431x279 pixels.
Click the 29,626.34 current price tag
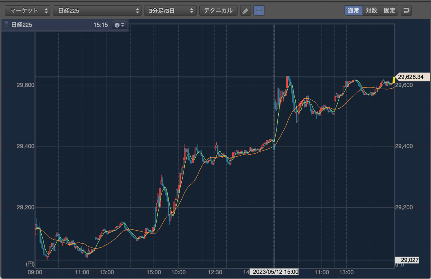point(412,77)
